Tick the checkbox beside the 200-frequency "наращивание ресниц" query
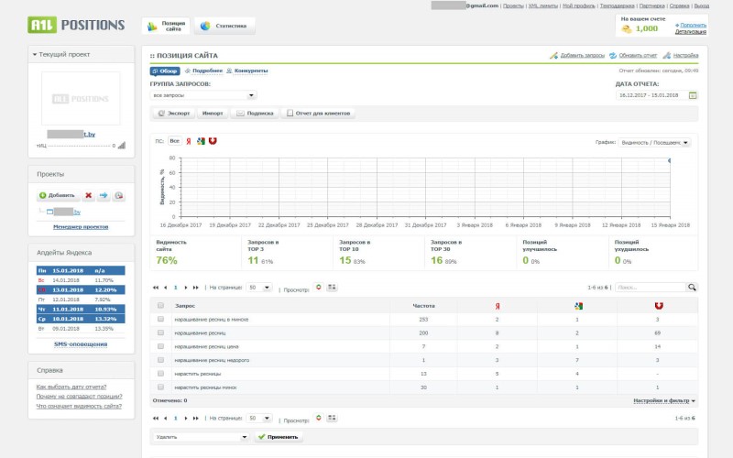Image resolution: width=733 pixels, height=458 pixels. click(160, 333)
